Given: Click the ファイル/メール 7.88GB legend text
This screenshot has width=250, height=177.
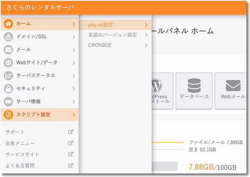Looking at the screenshot, I should click(216, 142).
